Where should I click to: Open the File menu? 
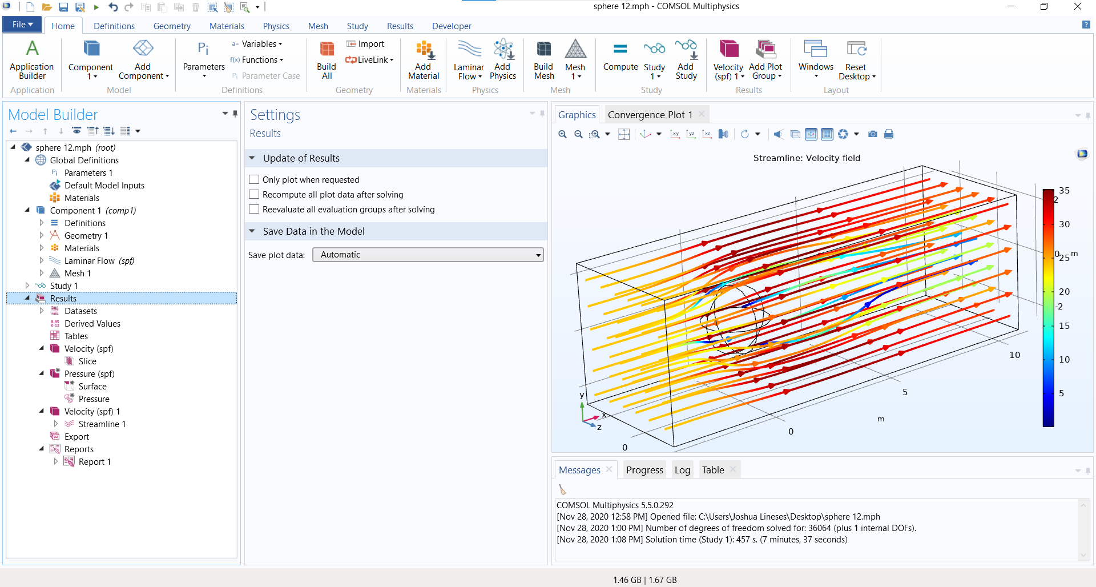pyautogui.click(x=22, y=25)
